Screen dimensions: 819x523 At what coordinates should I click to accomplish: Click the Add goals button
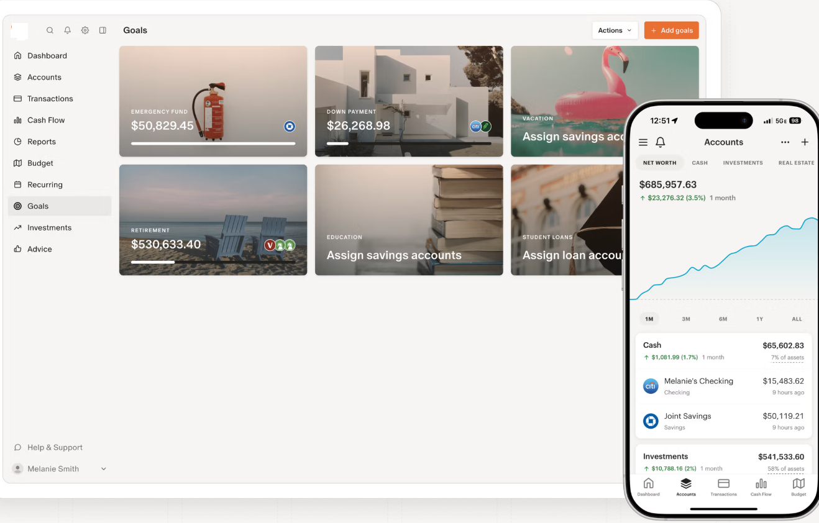(x=671, y=30)
